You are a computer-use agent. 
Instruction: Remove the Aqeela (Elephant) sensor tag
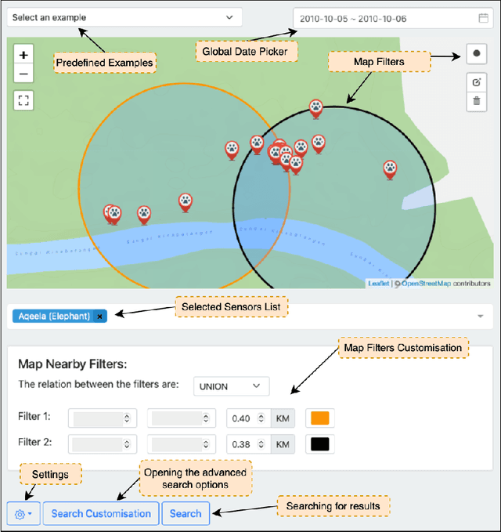pos(99,316)
